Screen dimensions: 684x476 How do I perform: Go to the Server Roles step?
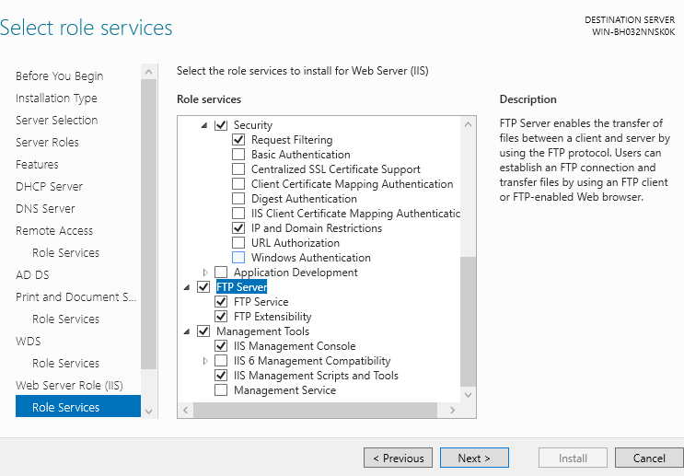tap(47, 143)
